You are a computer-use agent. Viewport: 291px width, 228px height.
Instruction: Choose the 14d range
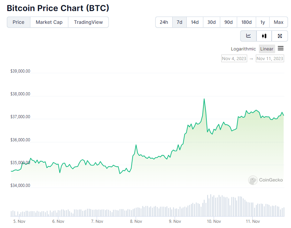click(x=195, y=22)
